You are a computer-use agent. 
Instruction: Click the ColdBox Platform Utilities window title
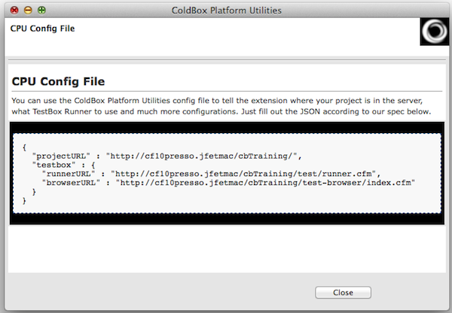pyautogui.click(x=225, y=10)
